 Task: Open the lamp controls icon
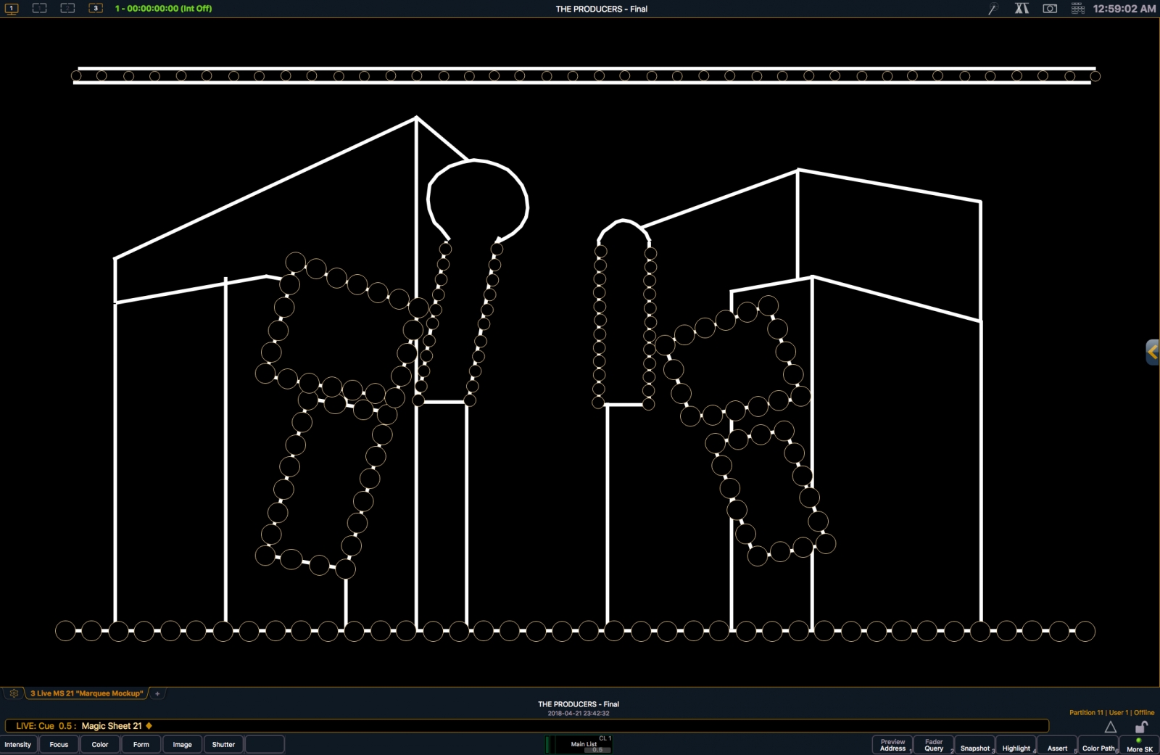[x=993, y=9]
